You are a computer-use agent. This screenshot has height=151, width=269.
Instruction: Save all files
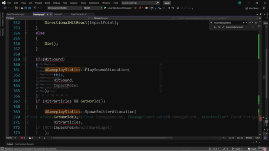coord(29,8)
